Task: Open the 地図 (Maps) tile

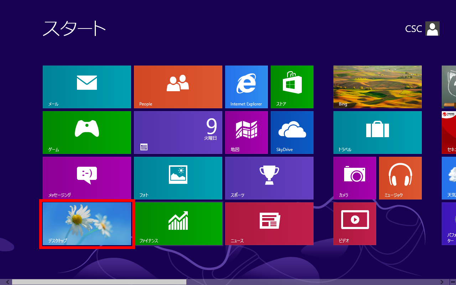Action: coord(247,133)
